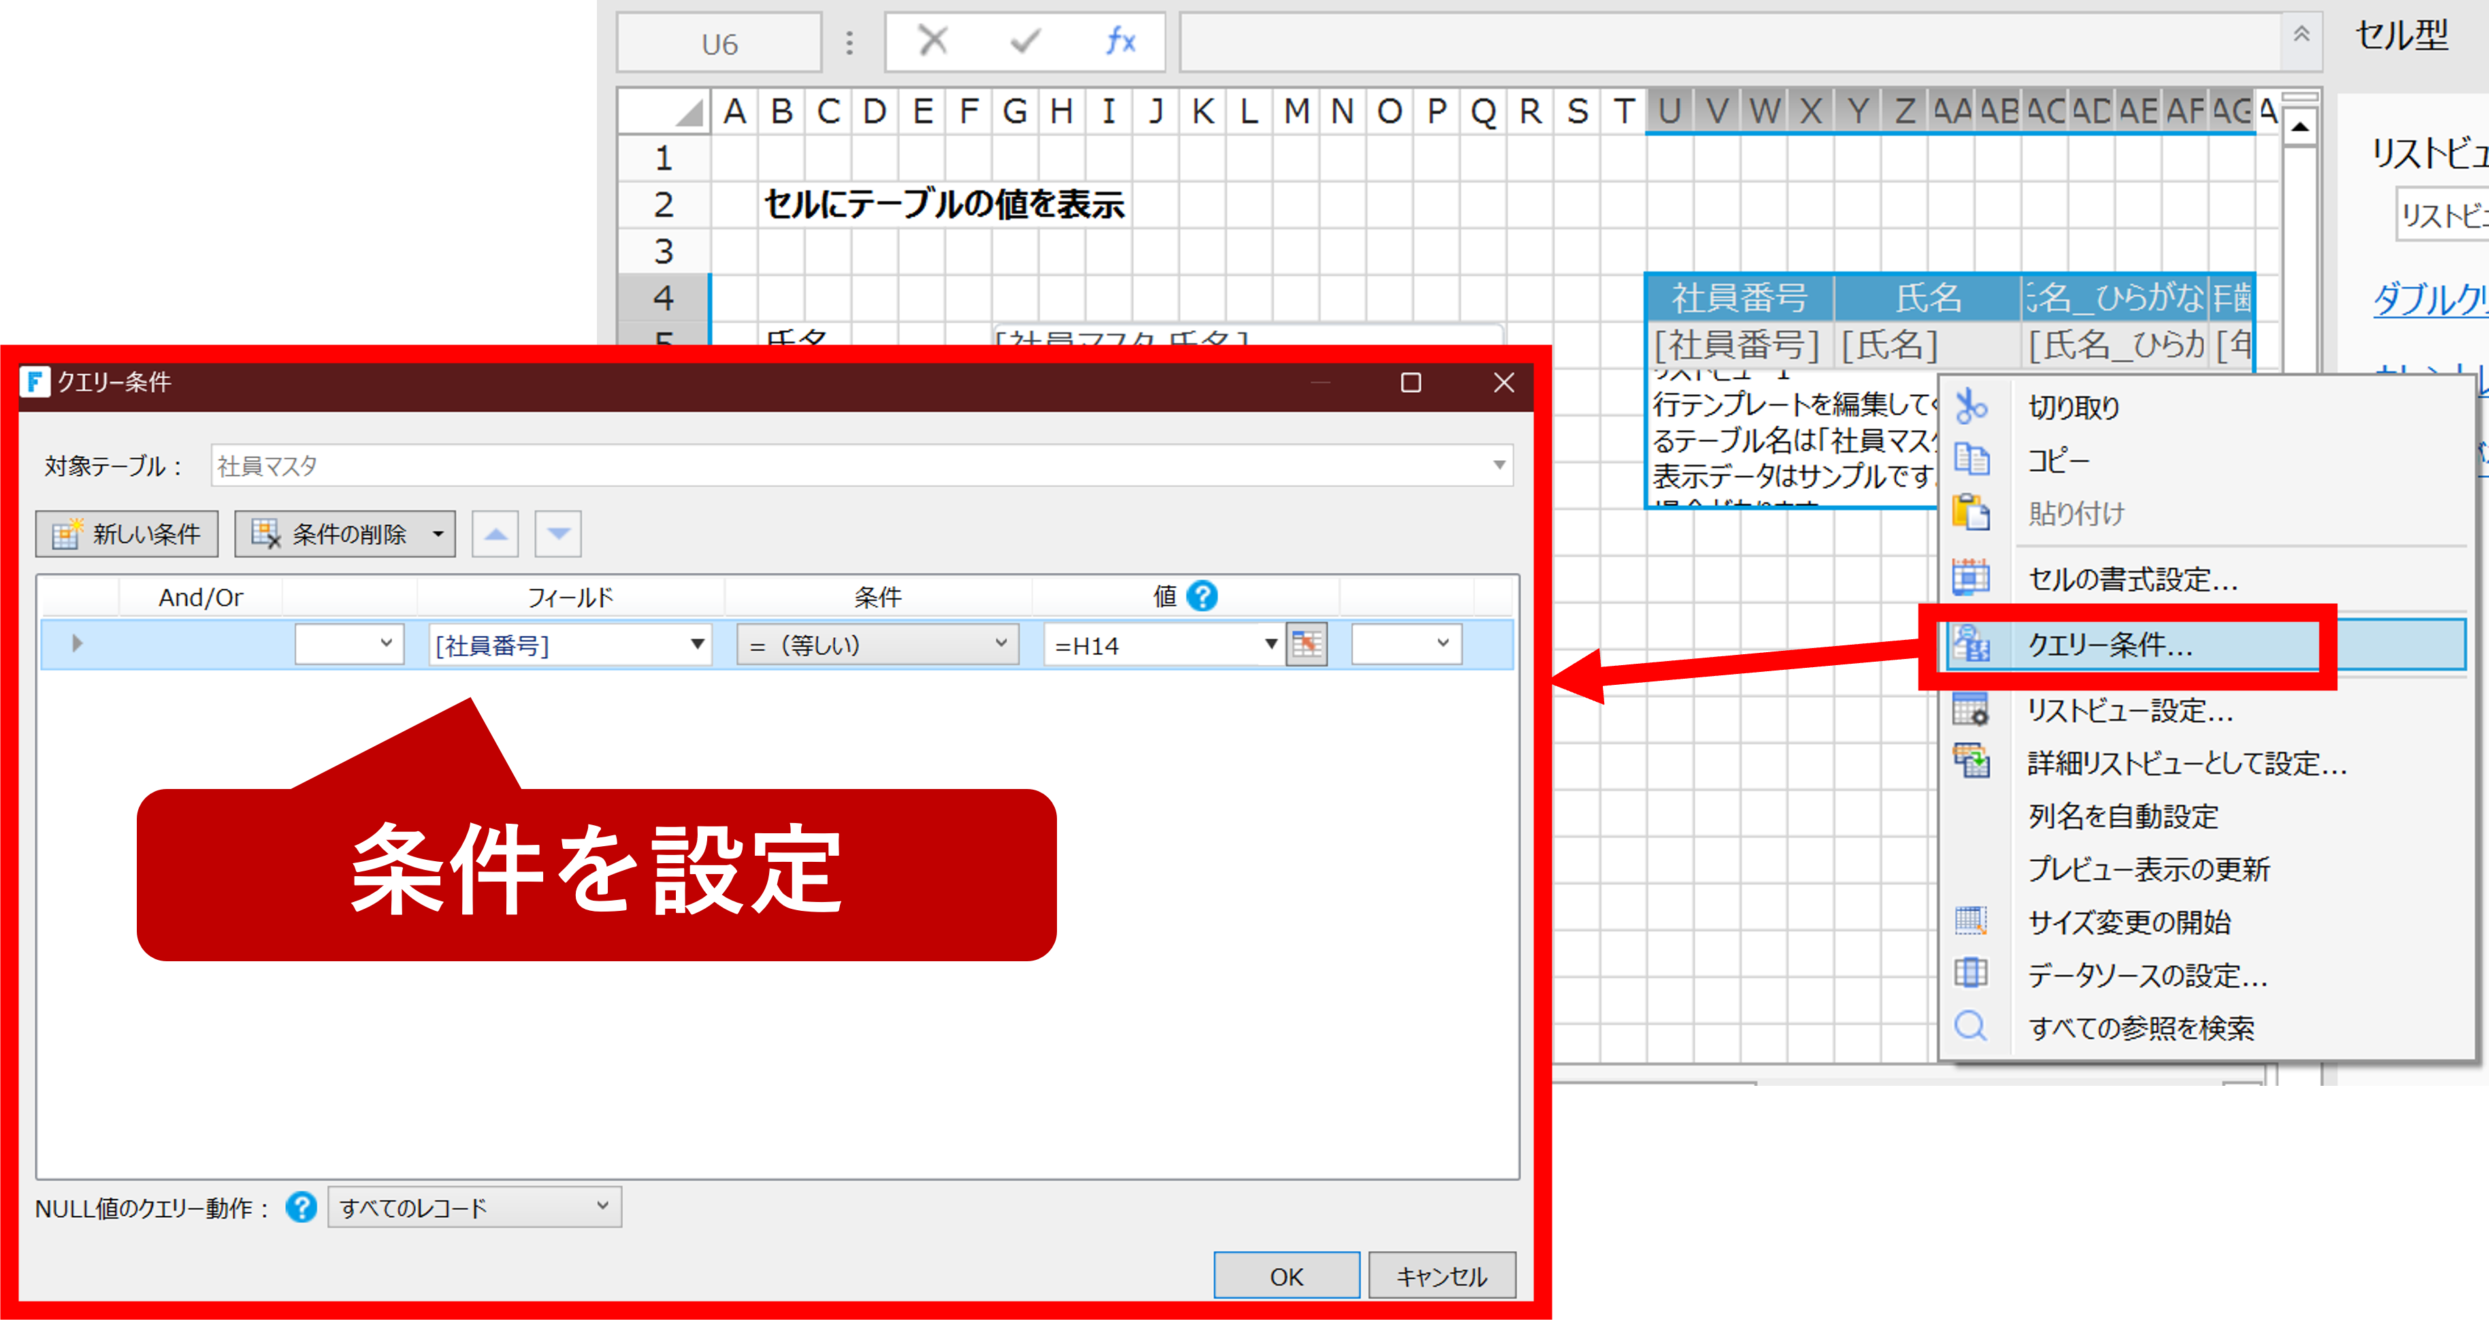Select クエリー条件... from context menu
The image size is (2489, 1320).
coord(2109,645)
